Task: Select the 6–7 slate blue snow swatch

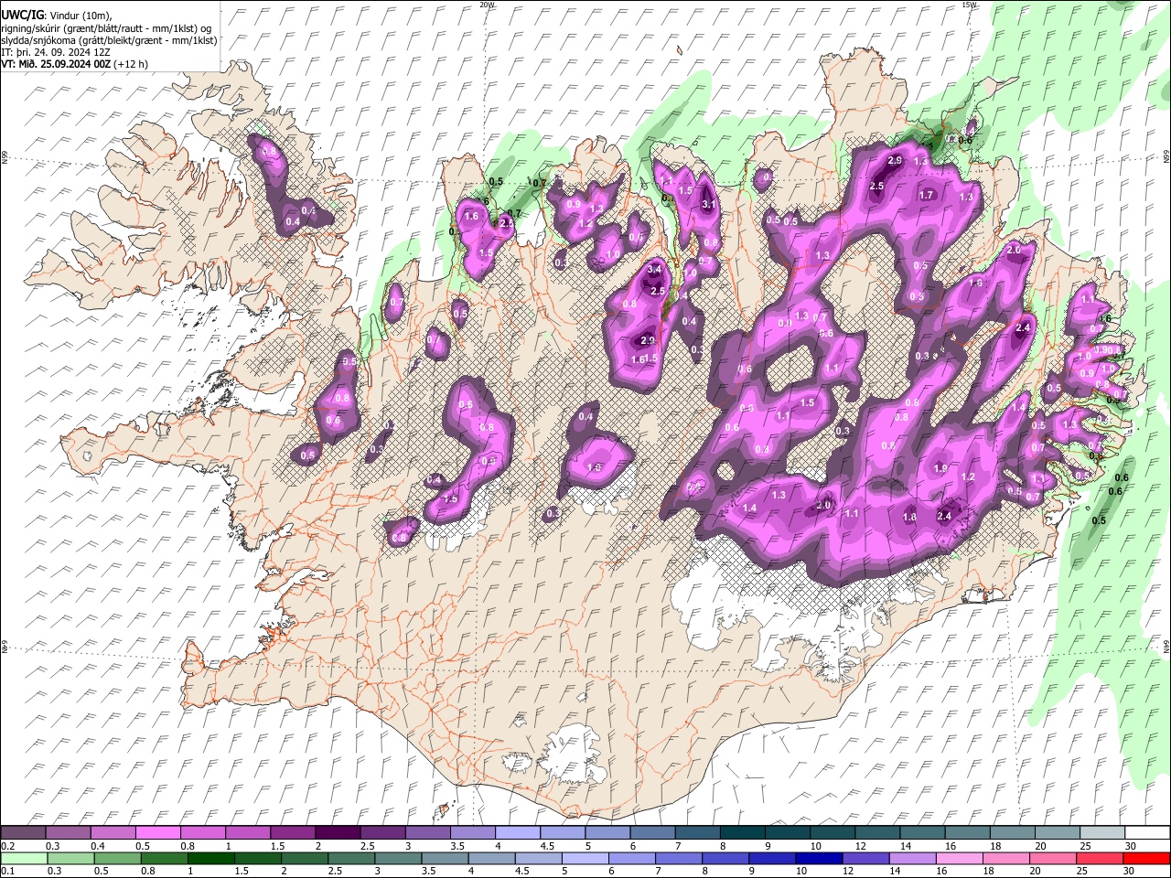Action: [651, 833]
